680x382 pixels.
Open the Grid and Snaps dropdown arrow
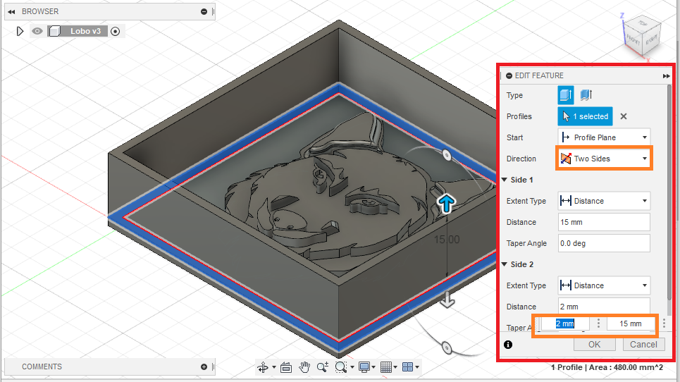point(395,367)
